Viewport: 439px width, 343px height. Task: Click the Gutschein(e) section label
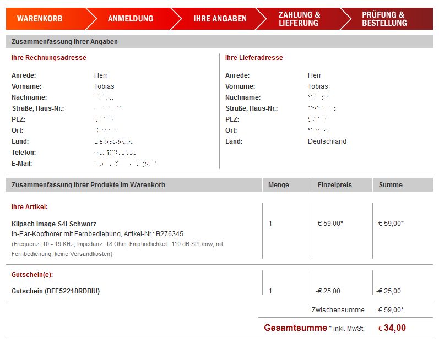coord(32,275)
